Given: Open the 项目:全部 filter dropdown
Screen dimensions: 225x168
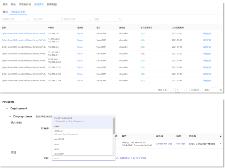Looking at the screenshot, I should [47, 19].
